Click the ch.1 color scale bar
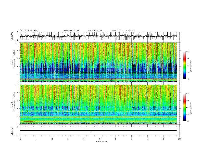202x156 pixels. pos(184,65)
